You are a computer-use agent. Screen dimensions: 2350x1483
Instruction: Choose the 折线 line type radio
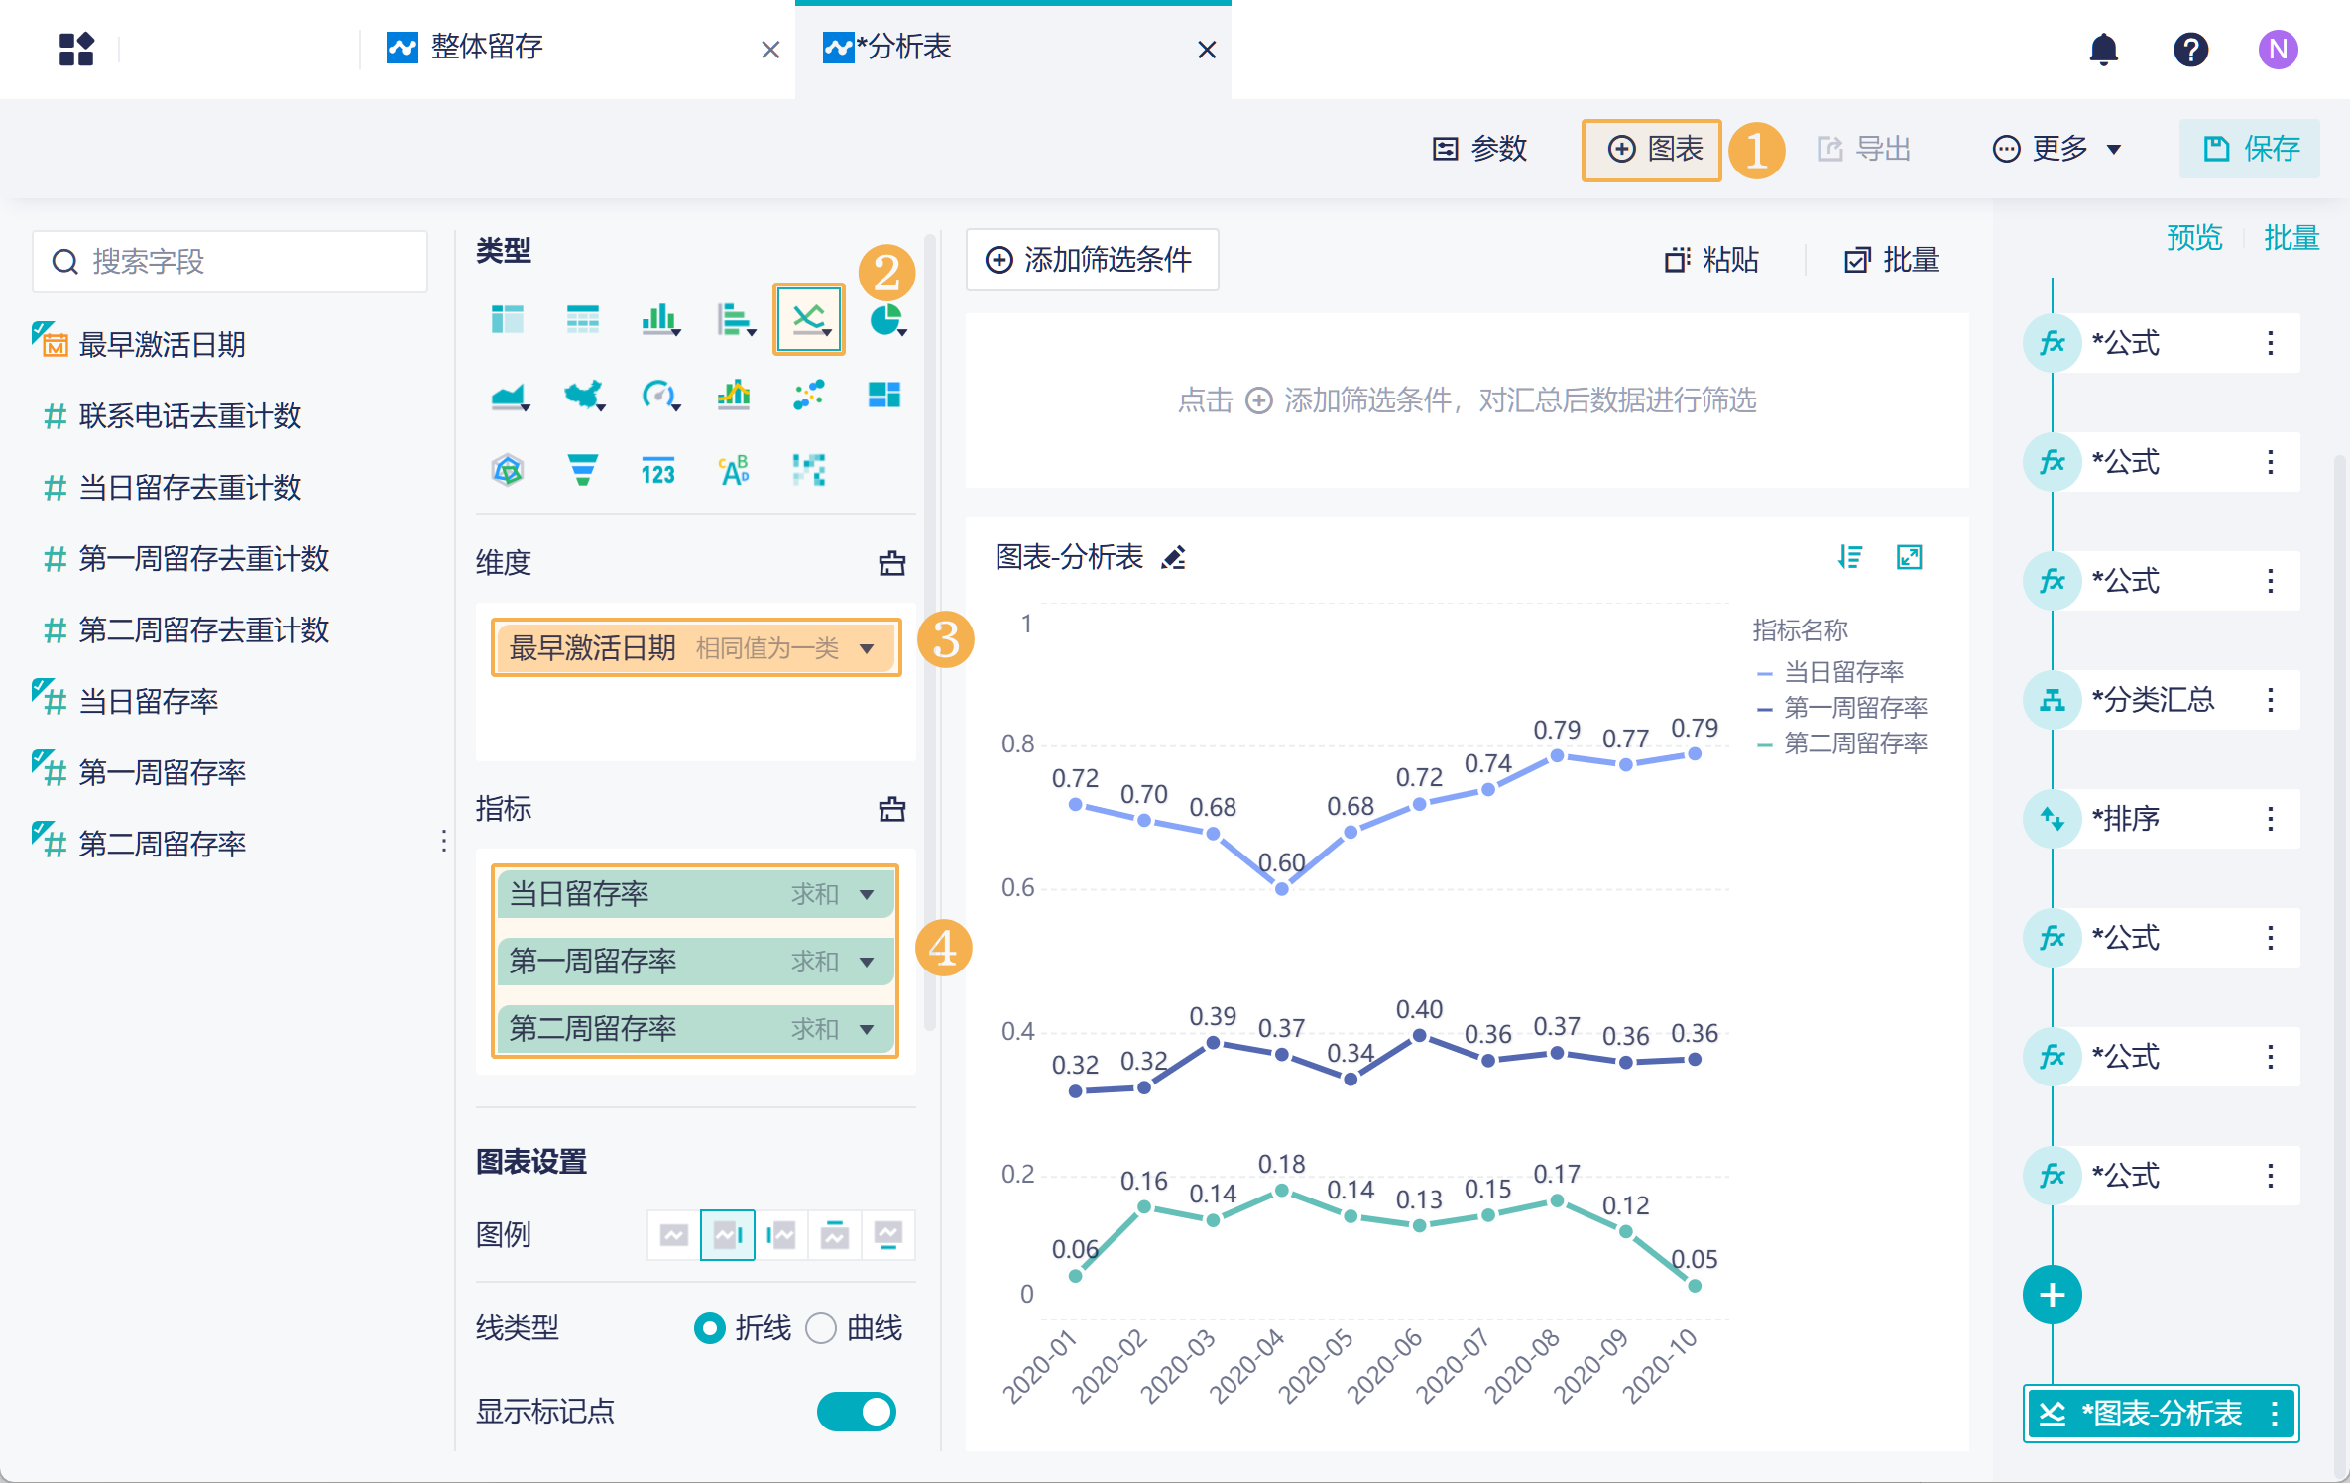[710, 1328]
